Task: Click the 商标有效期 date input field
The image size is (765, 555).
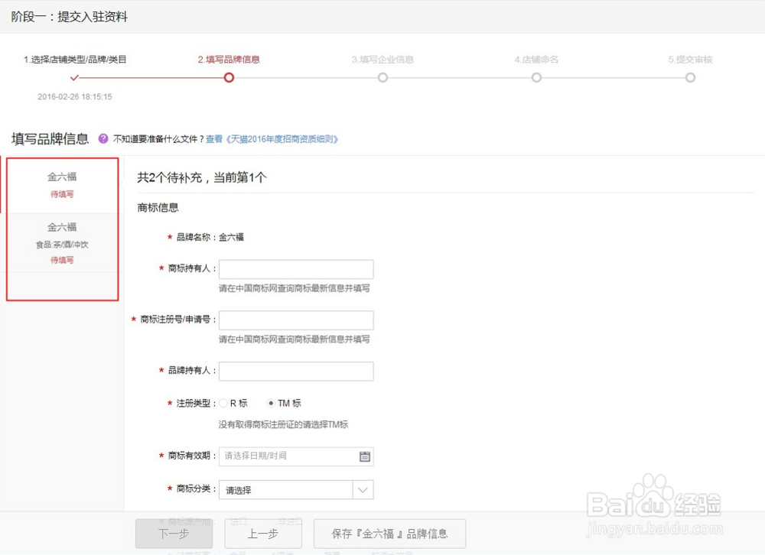Action: 296,456
